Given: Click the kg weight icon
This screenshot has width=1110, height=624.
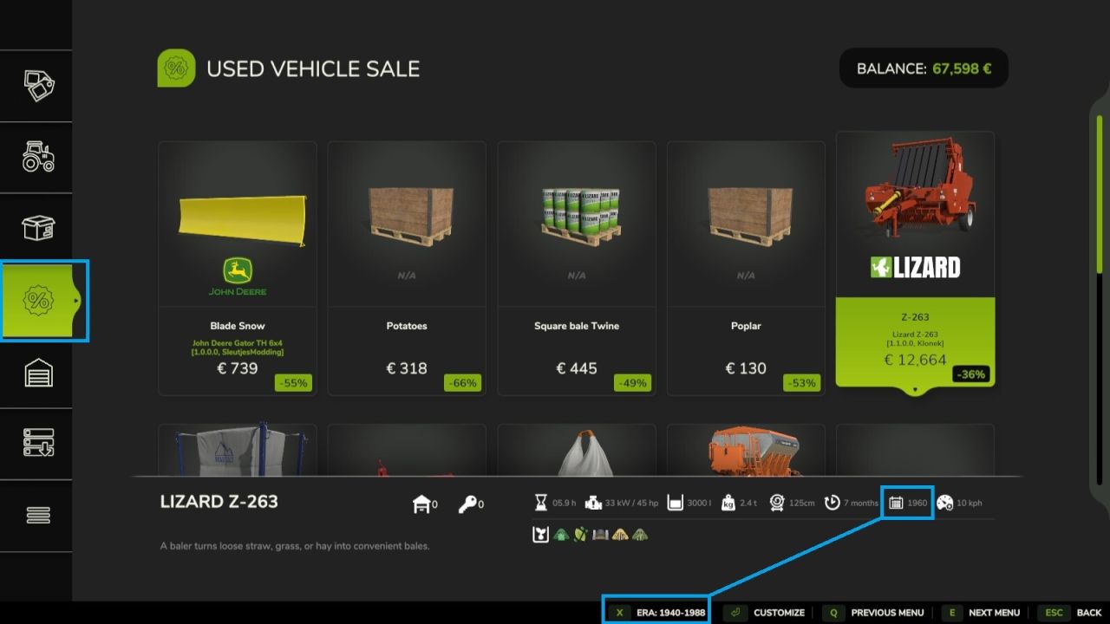Looking at the screenshot, I should point(728,503).
